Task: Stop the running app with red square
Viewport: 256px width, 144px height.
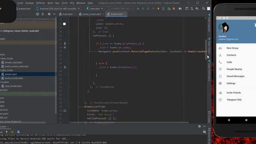Action: point(174,8)
